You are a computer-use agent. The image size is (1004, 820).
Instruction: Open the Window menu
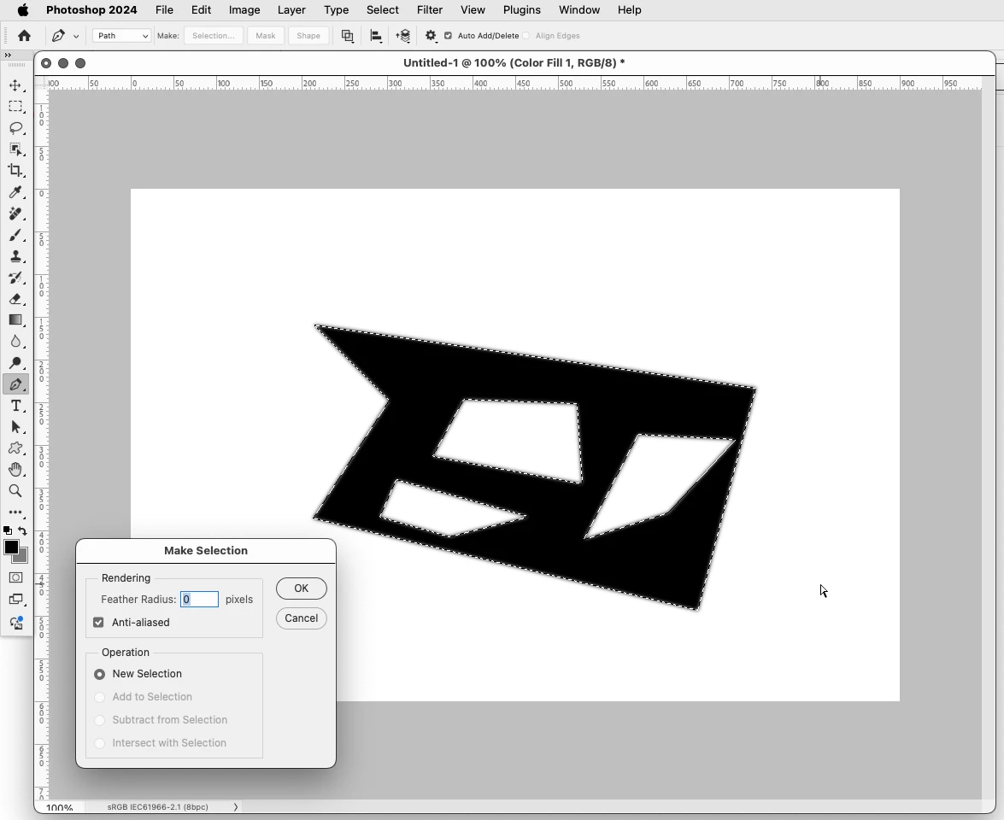(578, 9)
